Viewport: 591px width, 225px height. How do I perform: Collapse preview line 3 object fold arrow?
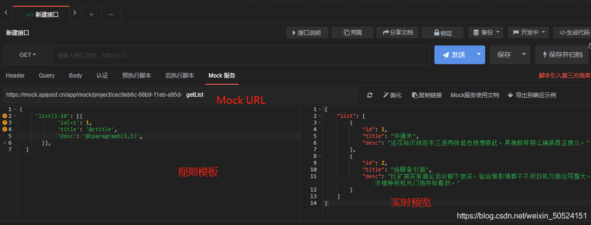pyautogui.click(x=320, y=123)
